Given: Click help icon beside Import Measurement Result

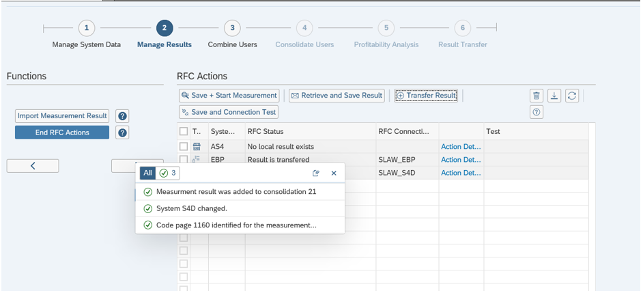Looking at the screenshot, I should (122, 116).
